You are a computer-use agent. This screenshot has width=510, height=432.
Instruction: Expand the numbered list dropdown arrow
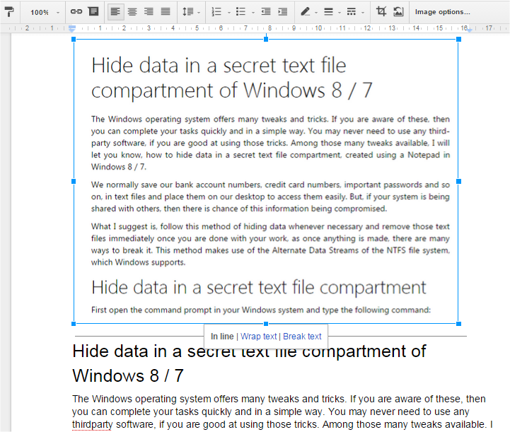(229, 13)
